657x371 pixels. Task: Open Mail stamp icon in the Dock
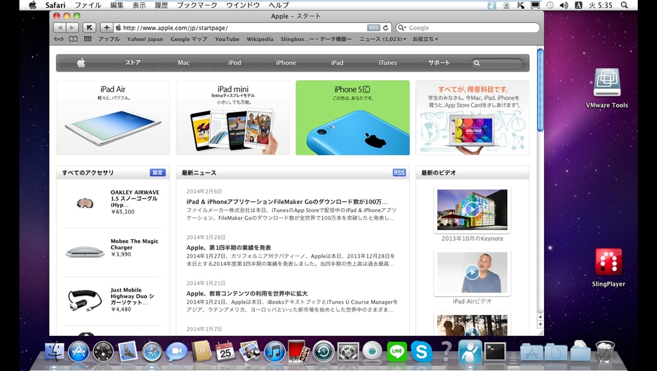tap(128, 351)
